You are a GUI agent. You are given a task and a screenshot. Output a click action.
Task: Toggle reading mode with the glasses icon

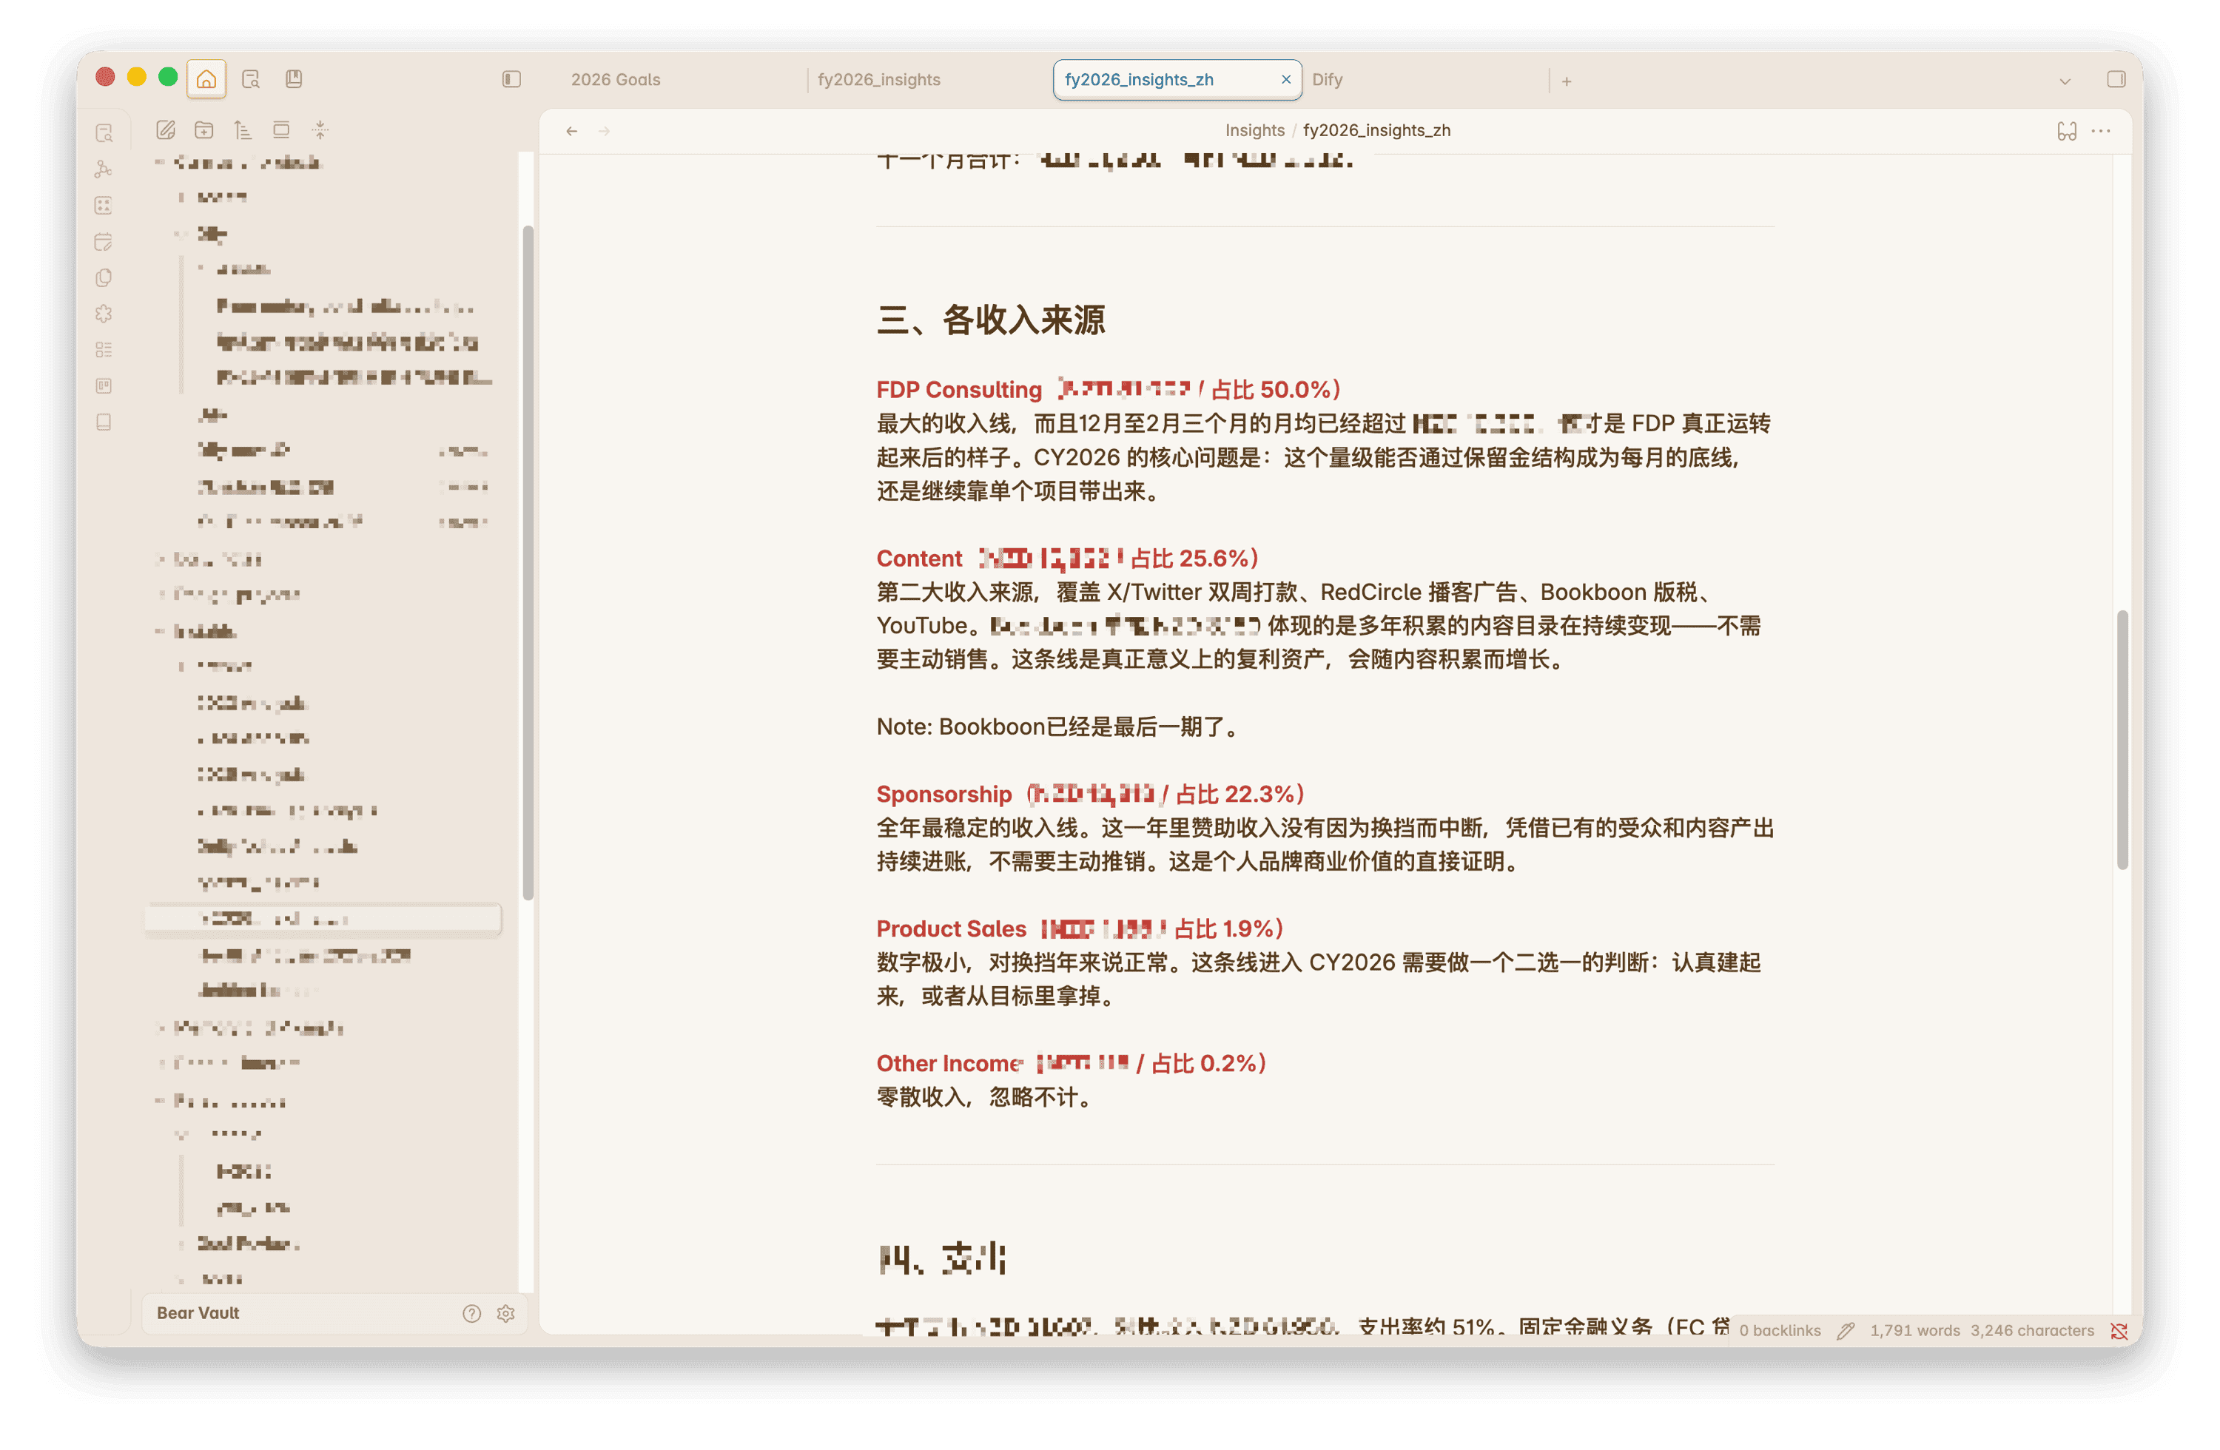pyautogui.click(x=2066, y=130)
